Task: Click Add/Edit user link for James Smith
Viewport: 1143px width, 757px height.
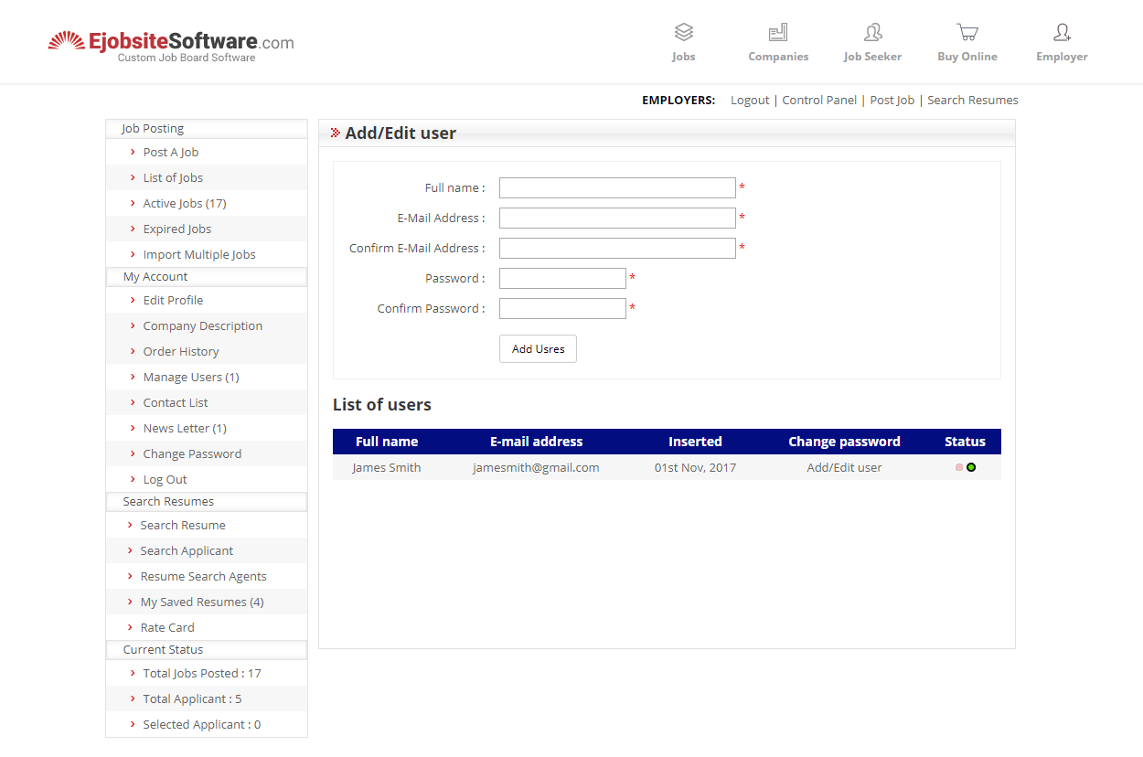Action: (844, 467)
